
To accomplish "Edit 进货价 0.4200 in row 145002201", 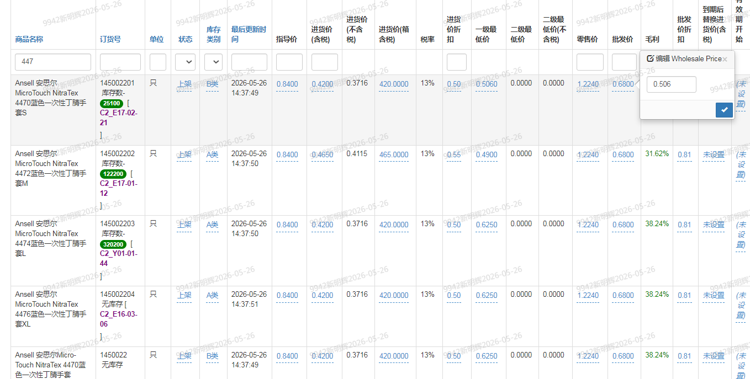I will pos(323,84).
